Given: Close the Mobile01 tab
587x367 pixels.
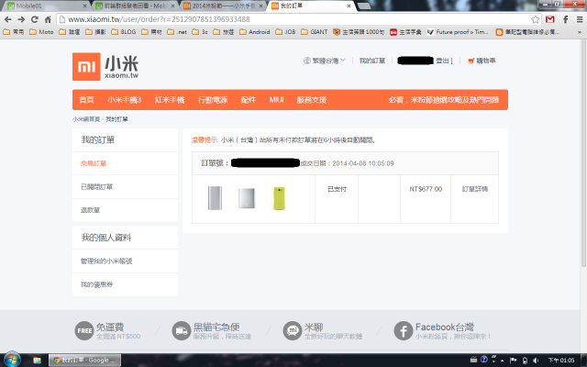Looking at the screenshot, I should click(84, 6).
